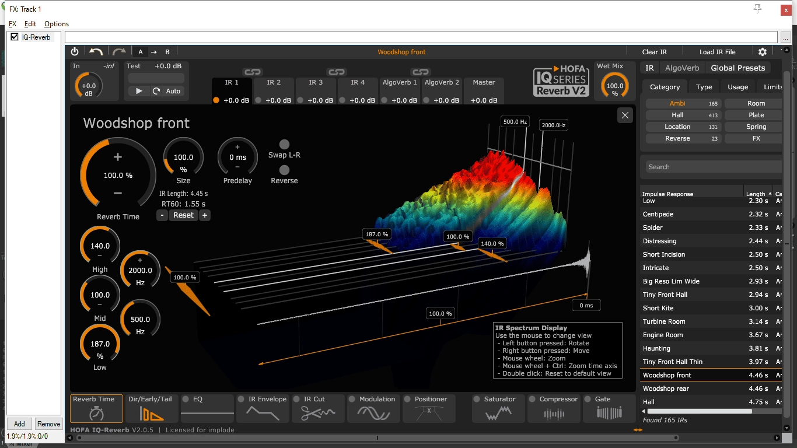This screenshot has width=797, height=448.
Task: Toggle Swap L-R switch
Action: tap(284, 145)
